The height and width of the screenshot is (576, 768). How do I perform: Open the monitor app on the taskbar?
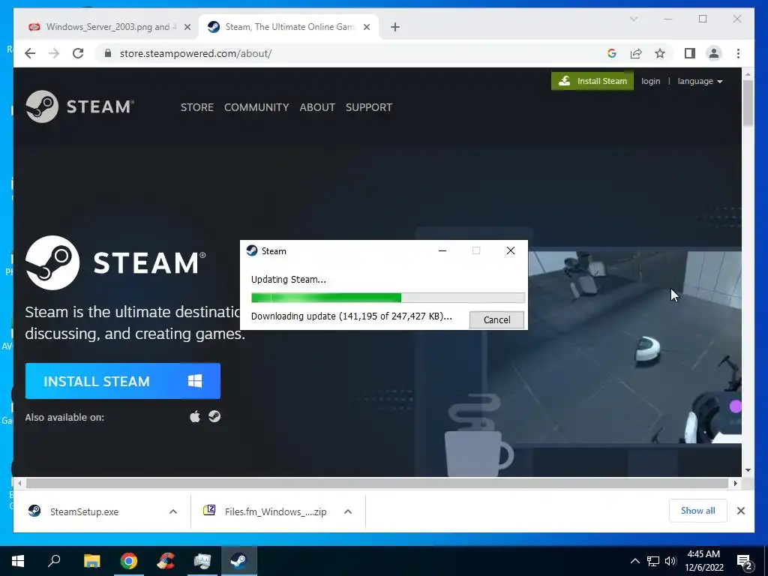click(202, 561)
